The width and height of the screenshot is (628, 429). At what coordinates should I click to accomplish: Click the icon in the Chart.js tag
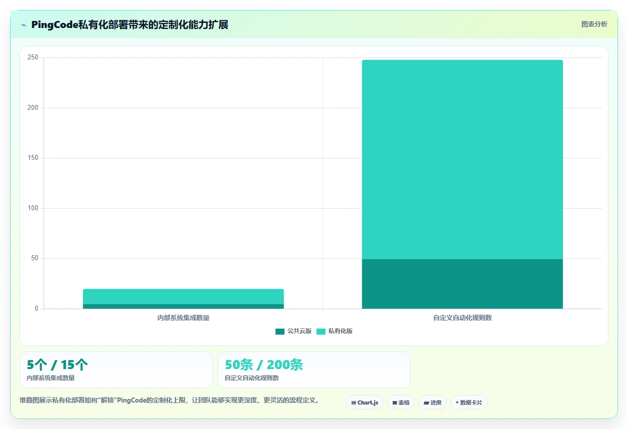(354, 403)
